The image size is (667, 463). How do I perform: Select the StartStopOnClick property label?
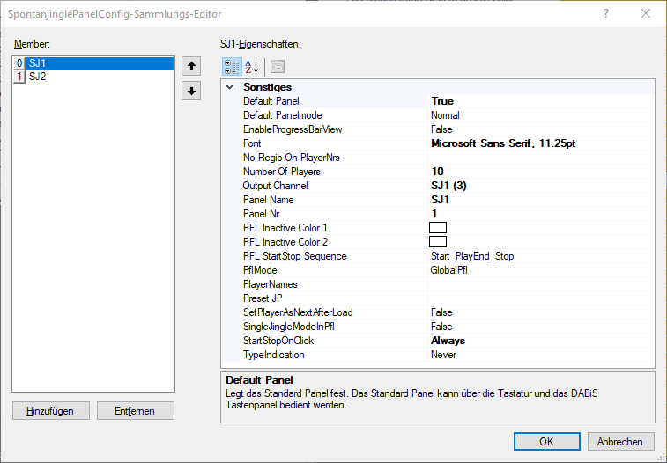click(278, 341)
